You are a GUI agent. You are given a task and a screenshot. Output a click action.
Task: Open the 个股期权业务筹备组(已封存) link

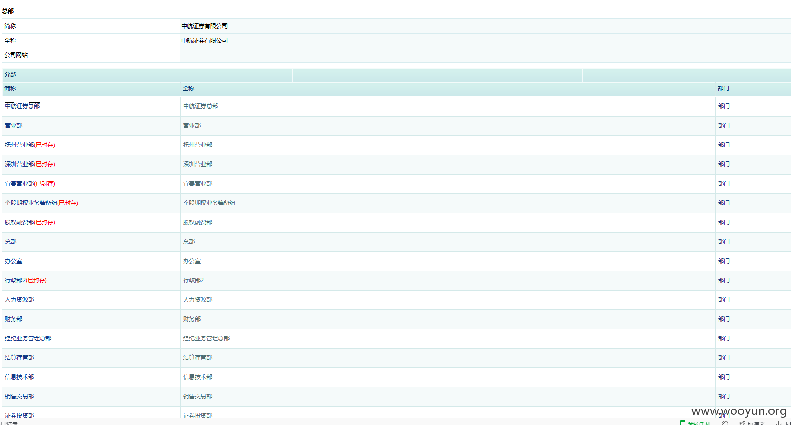coord(42,203)
